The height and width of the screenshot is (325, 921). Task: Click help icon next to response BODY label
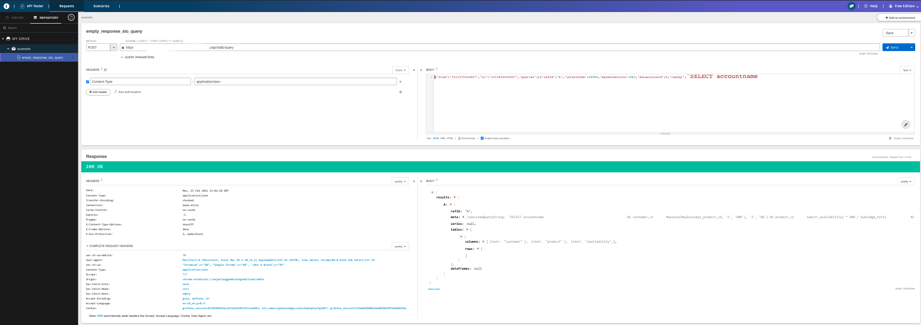tap(437, 181)
